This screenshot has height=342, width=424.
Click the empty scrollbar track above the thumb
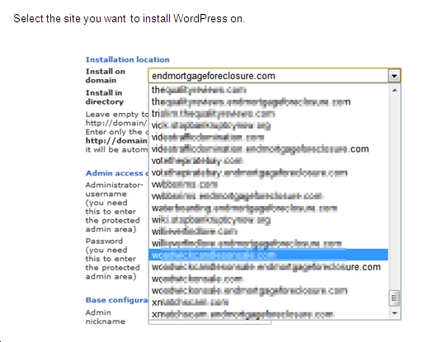pos(394,192)
